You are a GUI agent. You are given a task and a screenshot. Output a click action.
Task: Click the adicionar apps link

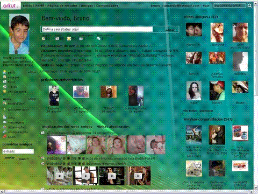click(18, 109)
